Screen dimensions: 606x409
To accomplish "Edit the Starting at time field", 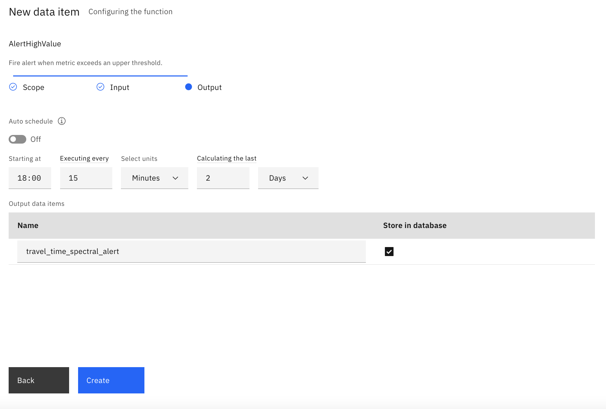I will tap(30, 178).
